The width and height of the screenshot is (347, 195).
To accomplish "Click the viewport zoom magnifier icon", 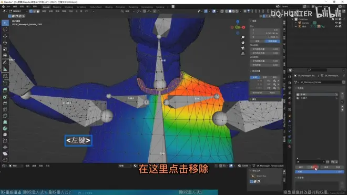I will pos(243,37).
